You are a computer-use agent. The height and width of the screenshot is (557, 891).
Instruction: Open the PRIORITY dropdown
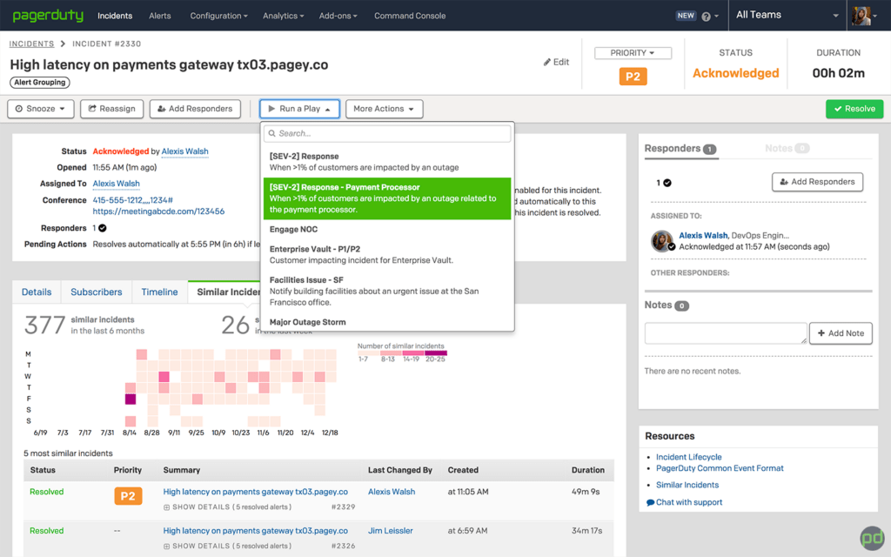(633, 53)
